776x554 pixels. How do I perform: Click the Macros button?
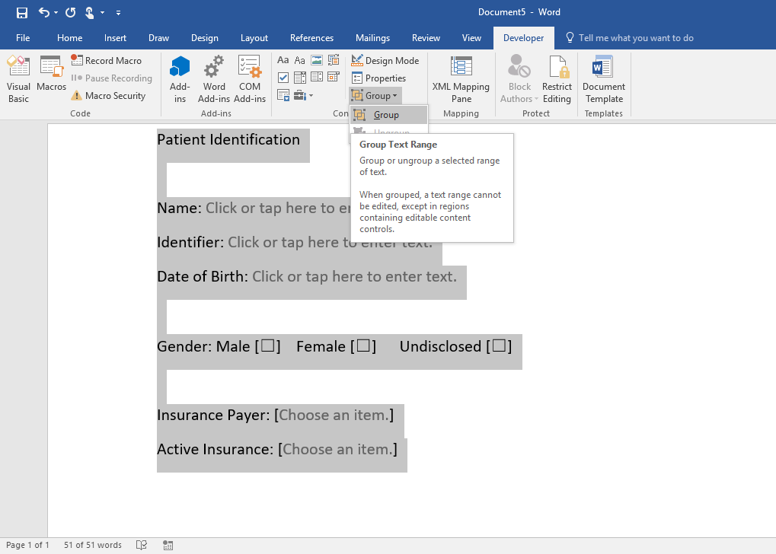click(x=52, y=73)
